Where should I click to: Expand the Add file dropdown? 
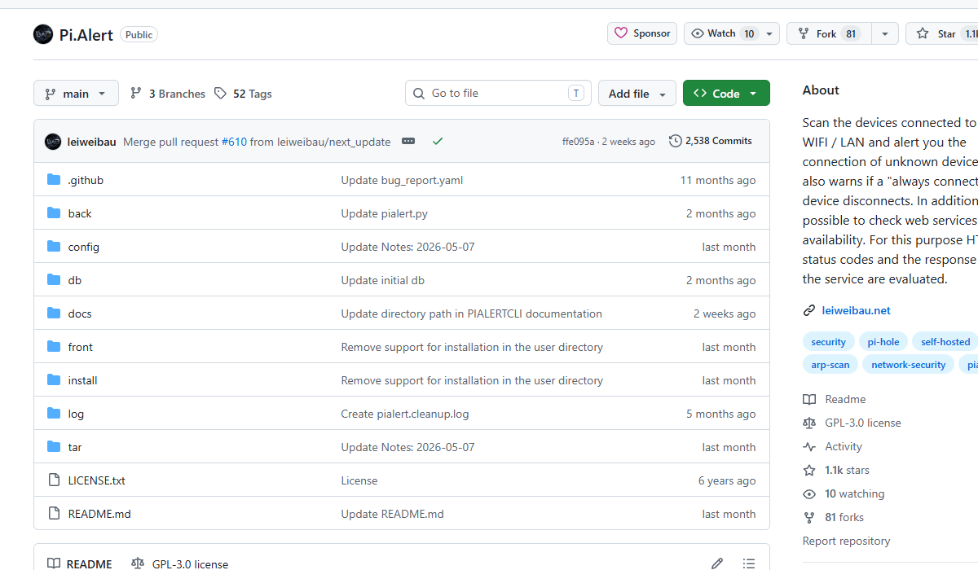tap(637, 94)
